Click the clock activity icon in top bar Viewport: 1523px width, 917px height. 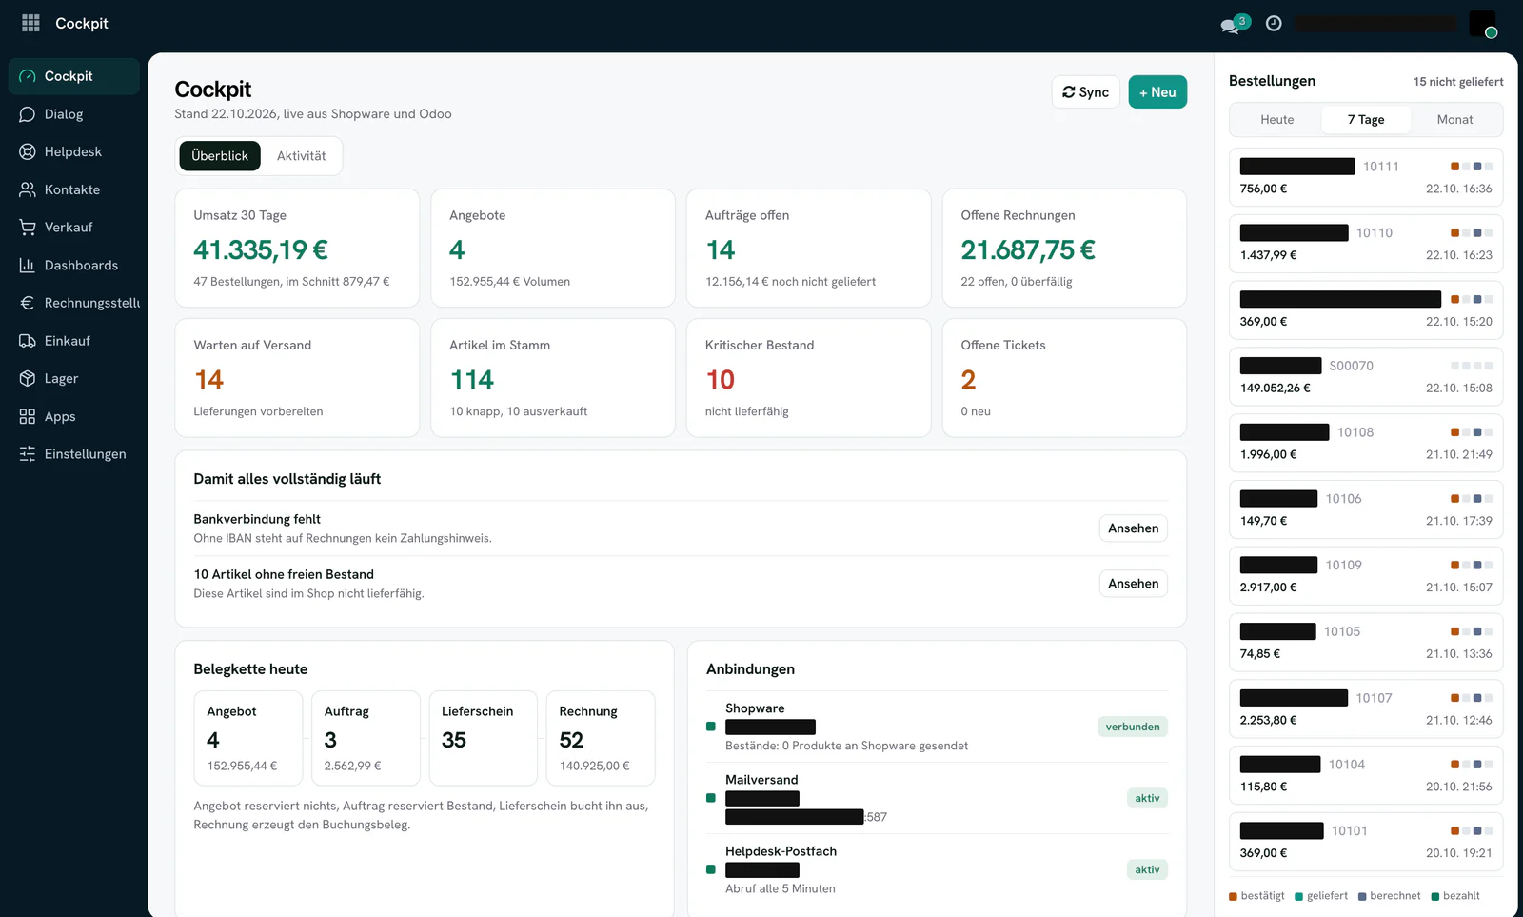coord(1274,23)
